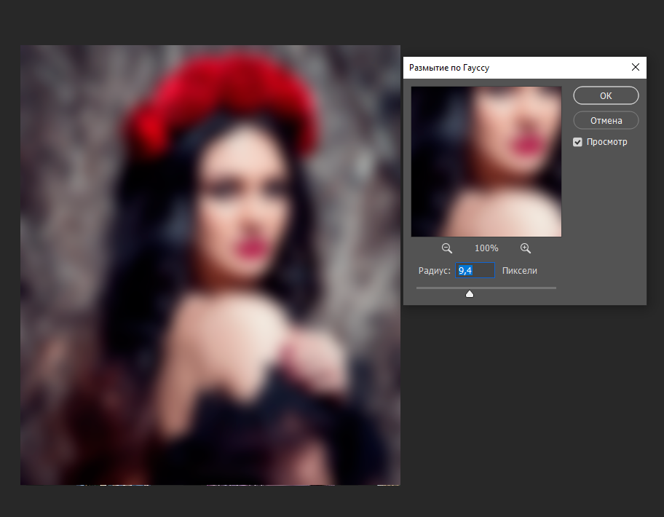Cancel the blur with Отмена button
The height and width of the screenshot is (517, 664).
(x=606, y=120)
